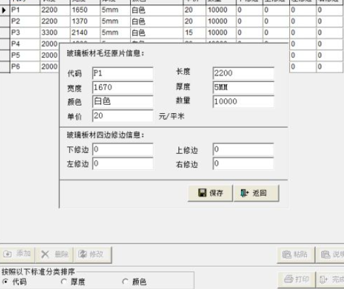
Task: Select the 厚度 sort radio button
Action: [x=64, y=281]
